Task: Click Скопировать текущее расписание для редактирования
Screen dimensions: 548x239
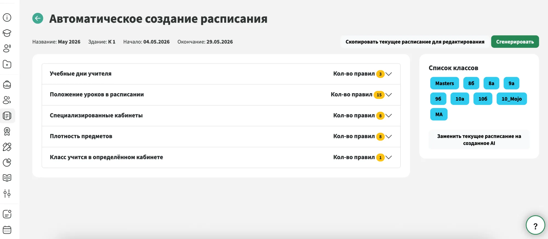Action: tap(415, 42)
